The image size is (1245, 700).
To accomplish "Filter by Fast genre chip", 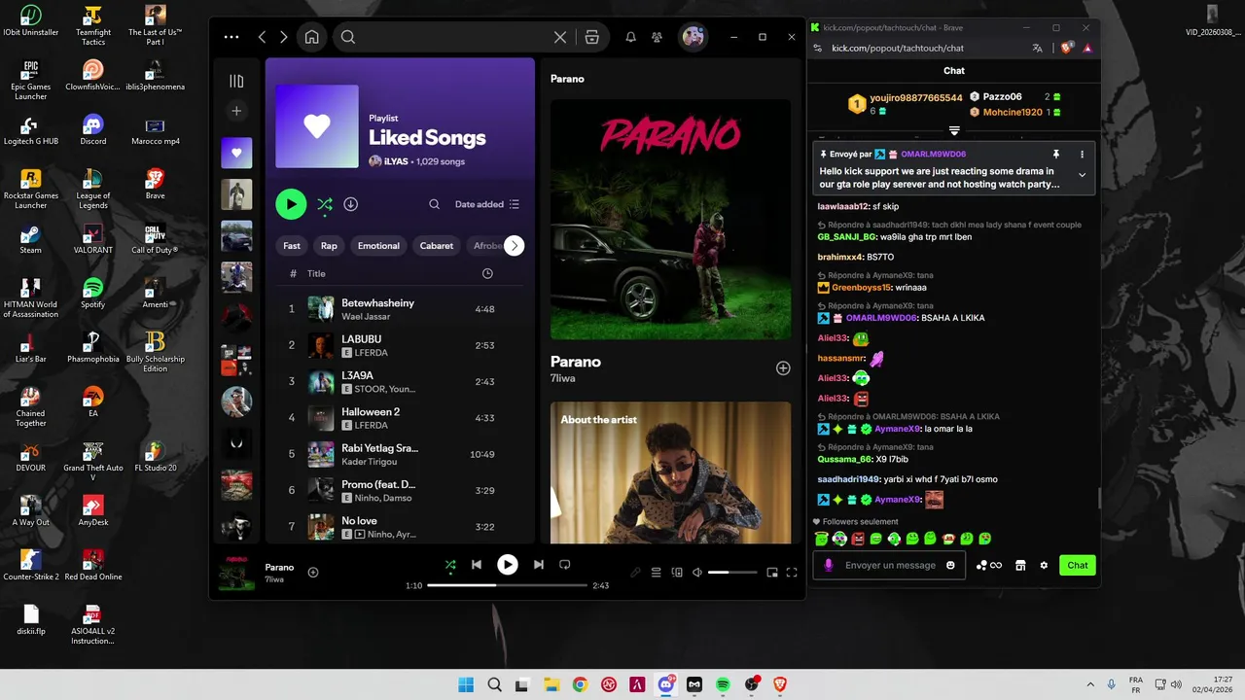I will pyautogui.click(x=292, y=246).
